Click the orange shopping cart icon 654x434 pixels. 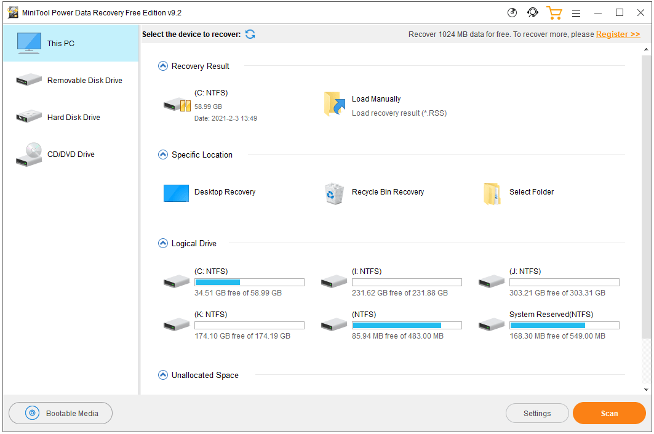[554, 13]
